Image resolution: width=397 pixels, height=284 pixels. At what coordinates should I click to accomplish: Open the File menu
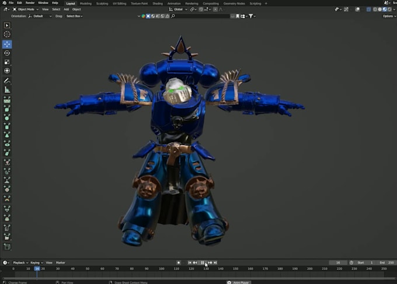(x=11, y=3)
